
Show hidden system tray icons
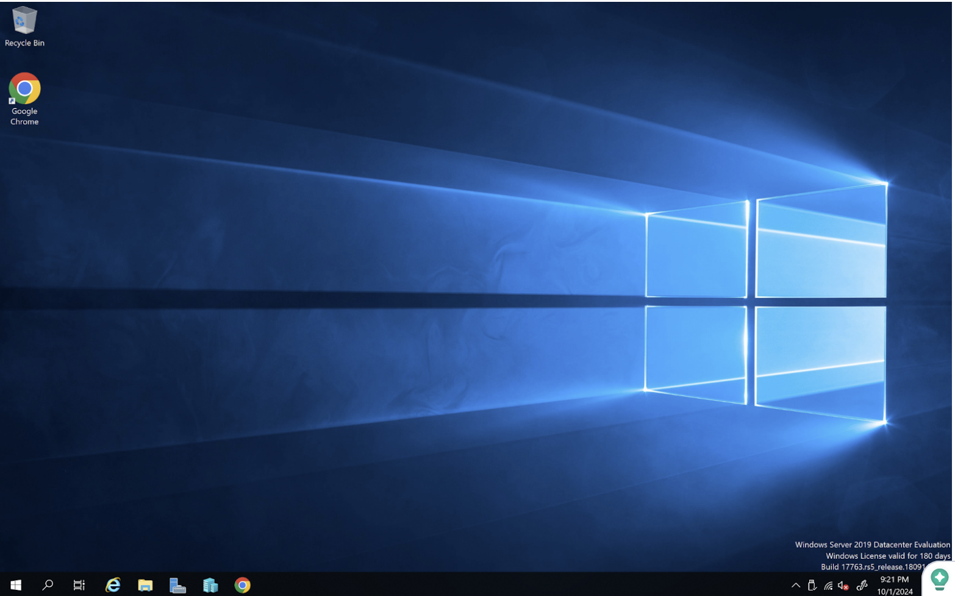click(795, 586)
